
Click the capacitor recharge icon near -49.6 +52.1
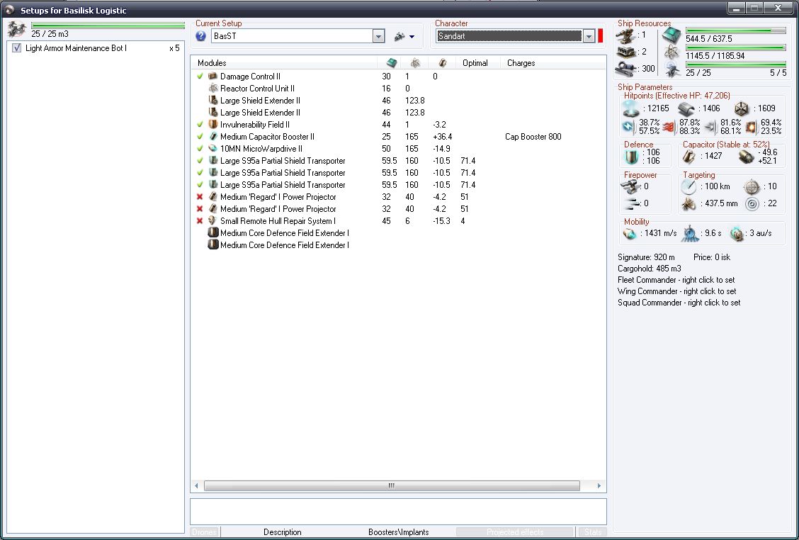pos(747,157)
